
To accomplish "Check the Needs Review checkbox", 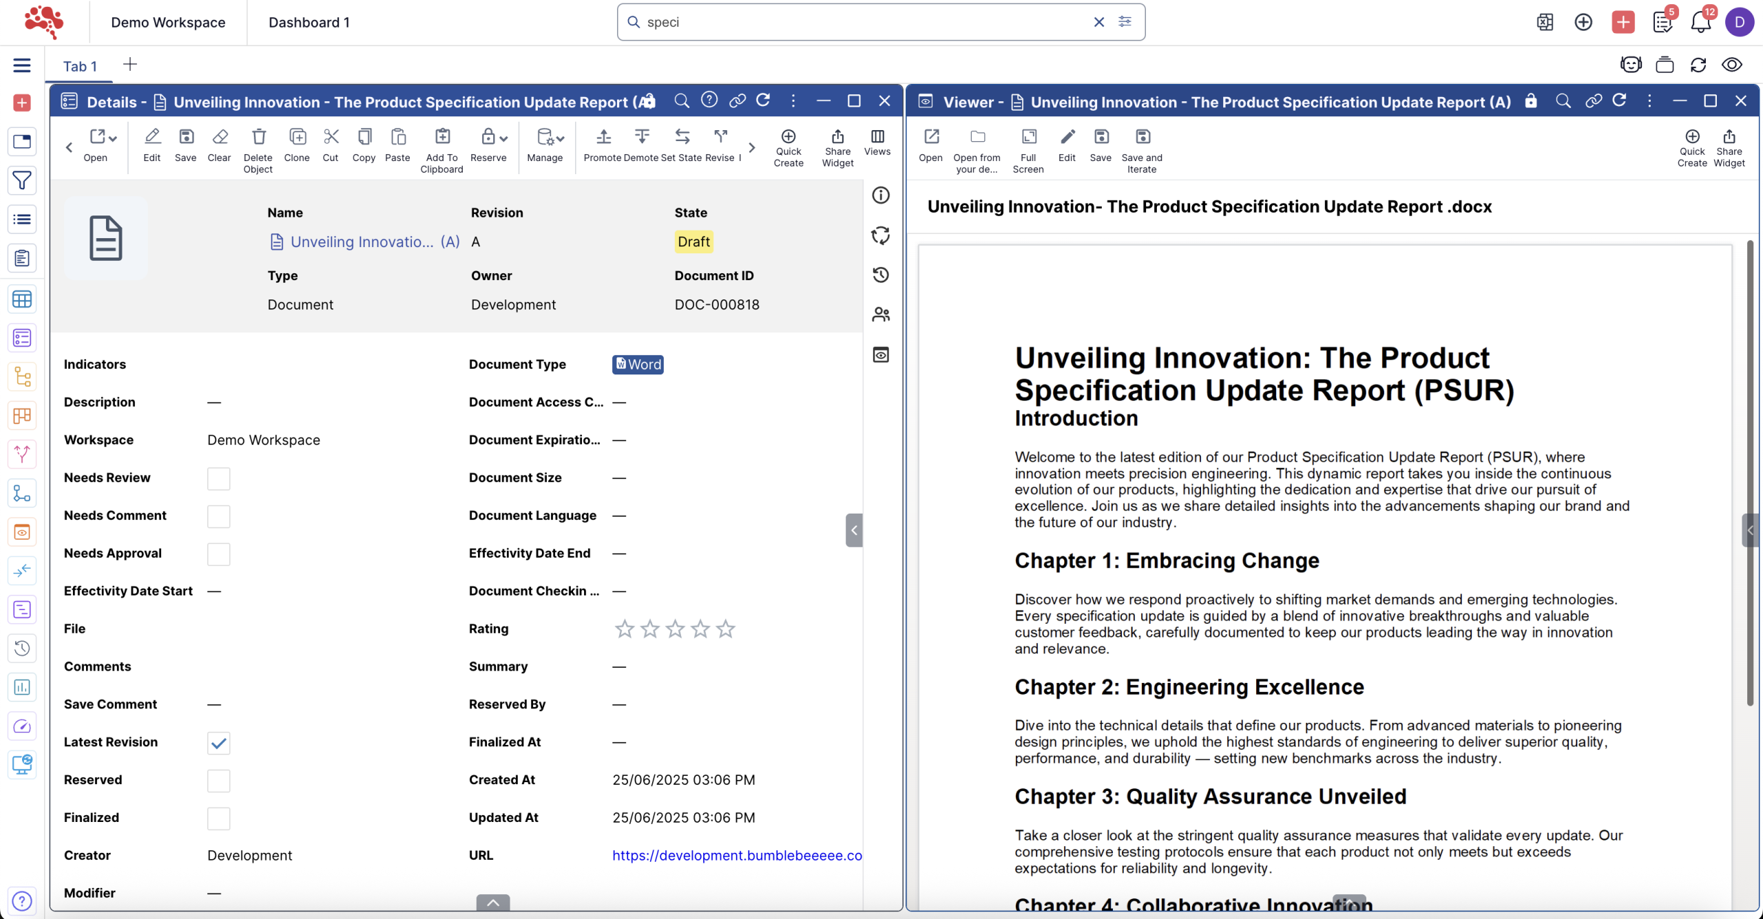I will click(218, 478).
